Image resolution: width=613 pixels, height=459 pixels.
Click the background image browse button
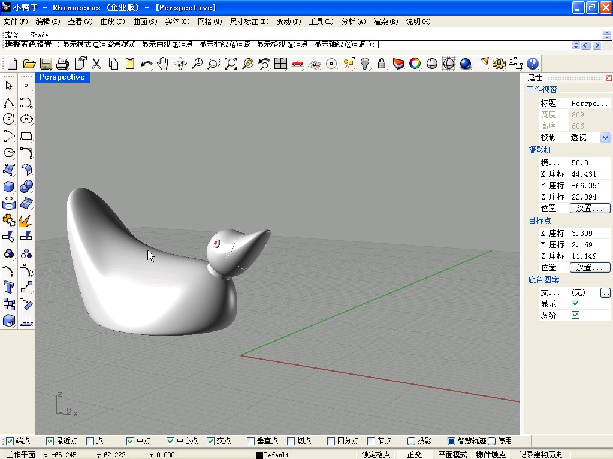(605, 293)
